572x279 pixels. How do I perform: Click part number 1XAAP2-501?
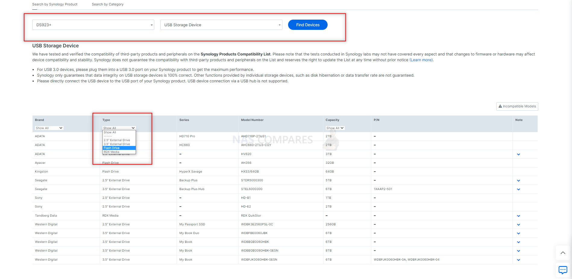point(383,189)
